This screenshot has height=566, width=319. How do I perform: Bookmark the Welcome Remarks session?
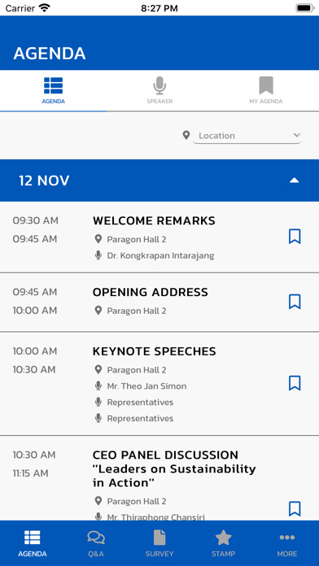point(295,237)
